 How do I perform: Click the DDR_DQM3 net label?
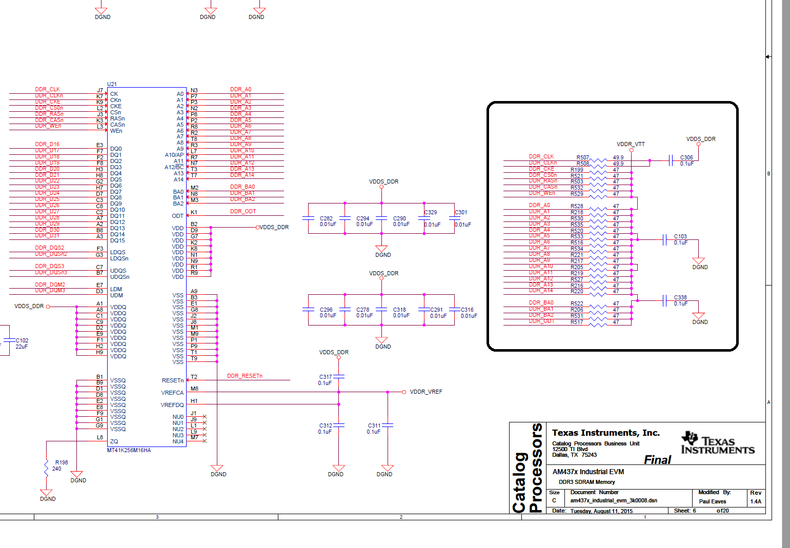(50, 291)
